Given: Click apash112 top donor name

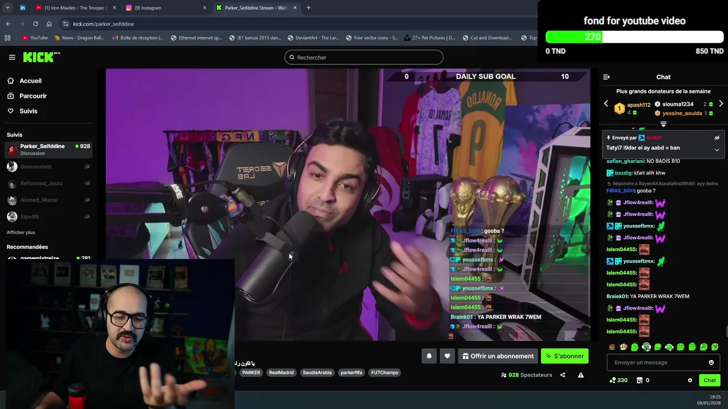Looking at the screenshot, I should click(x=639, y=105).
